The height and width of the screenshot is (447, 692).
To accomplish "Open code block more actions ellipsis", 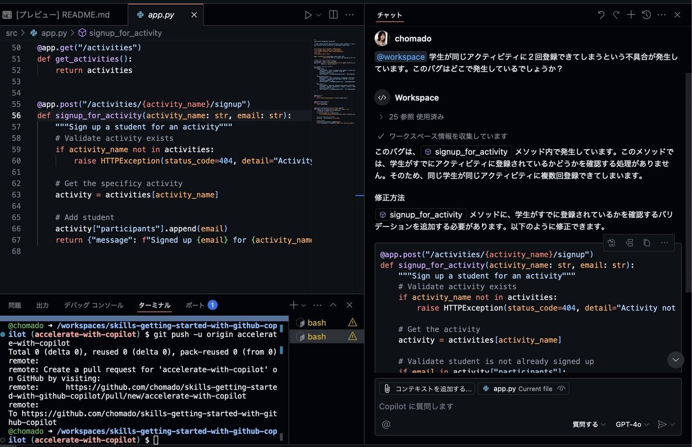I will click(x=664, y=243).
